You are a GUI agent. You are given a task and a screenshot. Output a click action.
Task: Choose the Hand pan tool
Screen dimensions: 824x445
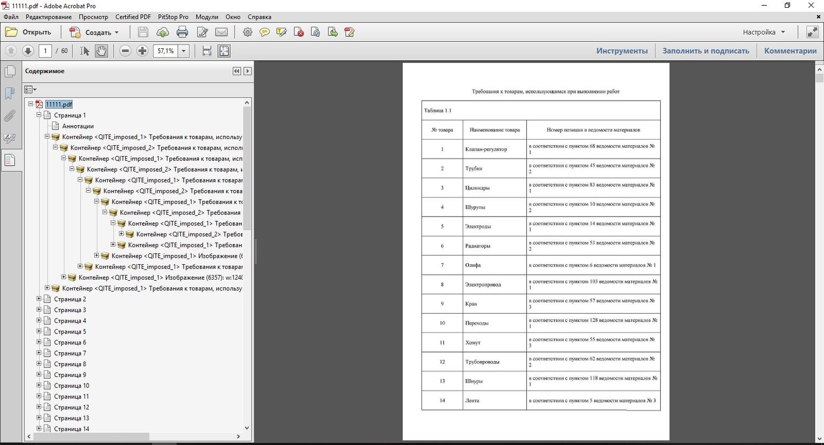[101, 51]
